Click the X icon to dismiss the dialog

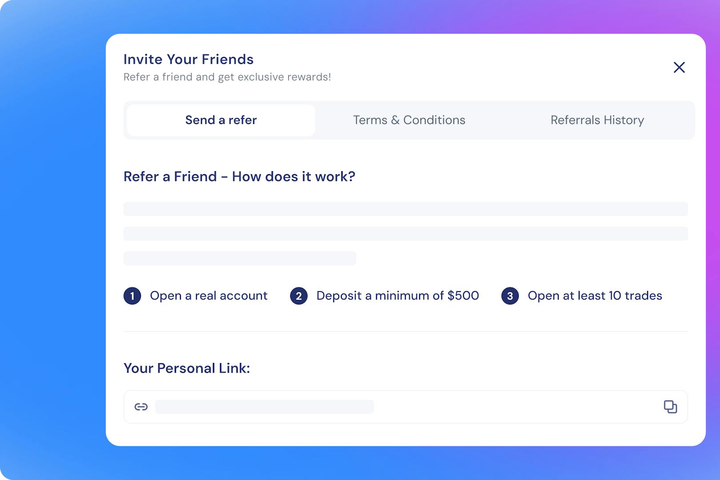(679, 68)
